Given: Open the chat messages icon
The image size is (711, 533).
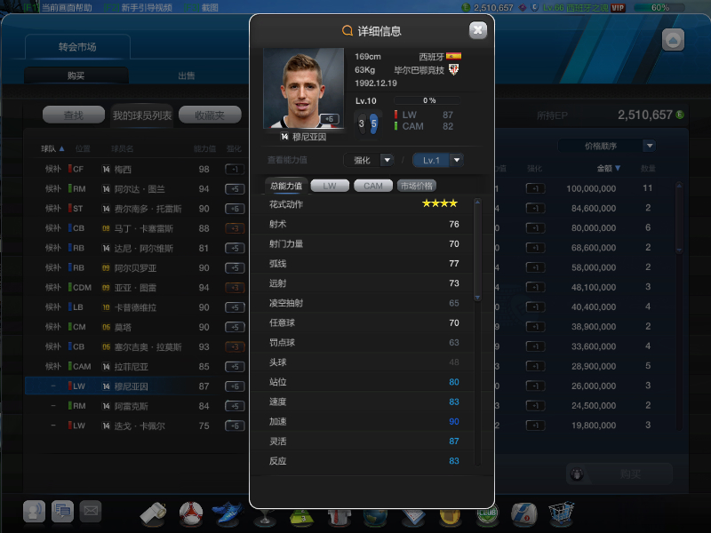Looking at the screenshot, I should [62, 512].
